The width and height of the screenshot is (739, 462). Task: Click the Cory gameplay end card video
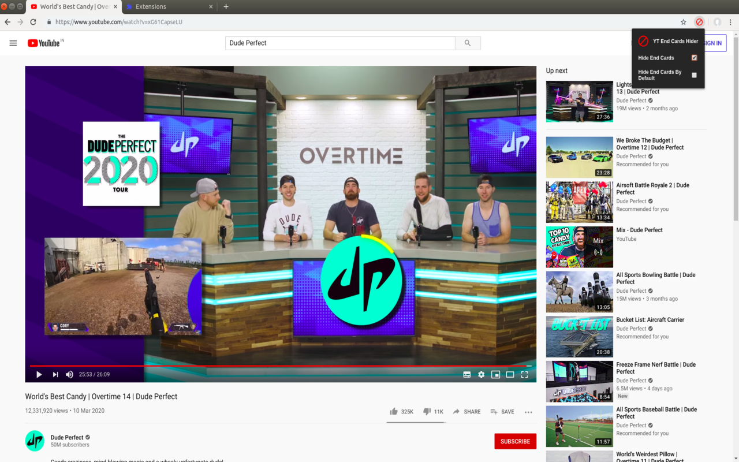[x=123, y=286]
